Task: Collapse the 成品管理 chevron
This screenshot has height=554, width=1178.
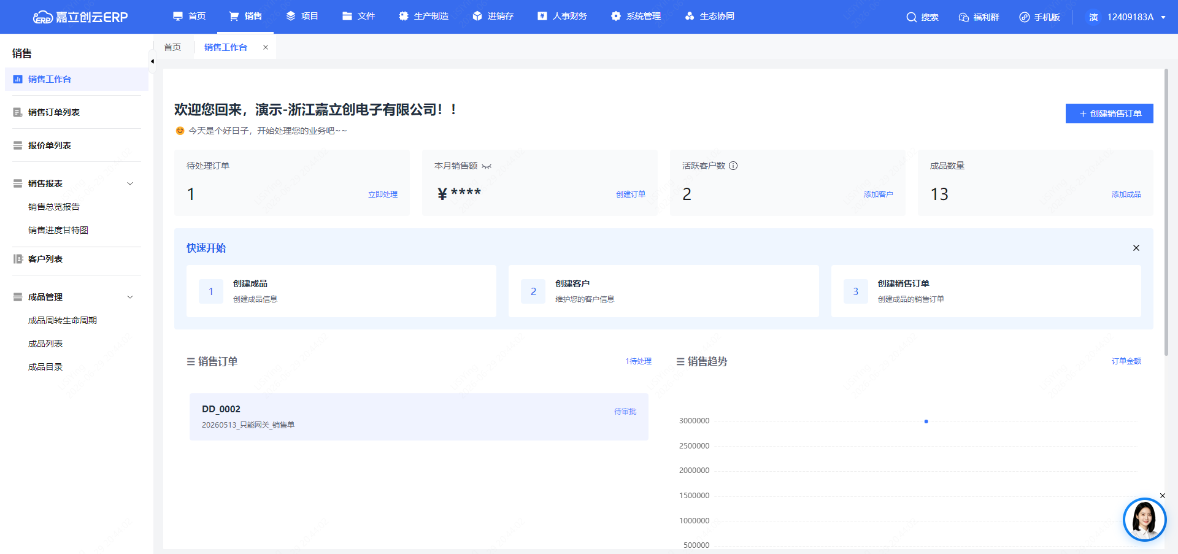Action: tap(130, 297)
